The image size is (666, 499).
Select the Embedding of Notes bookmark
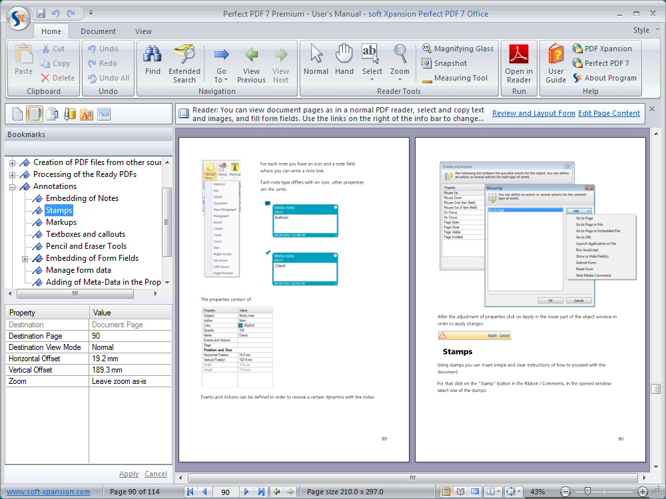tap(82, 198)
